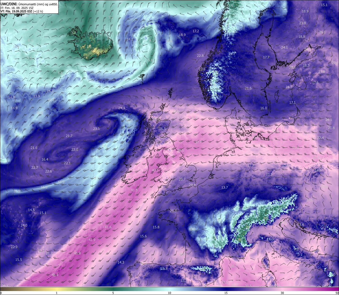Click the 22.6 value on the map

pyautogui.click(x=48, y=171)
